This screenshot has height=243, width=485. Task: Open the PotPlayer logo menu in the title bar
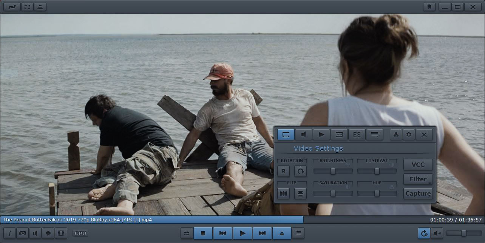(12, 7)
